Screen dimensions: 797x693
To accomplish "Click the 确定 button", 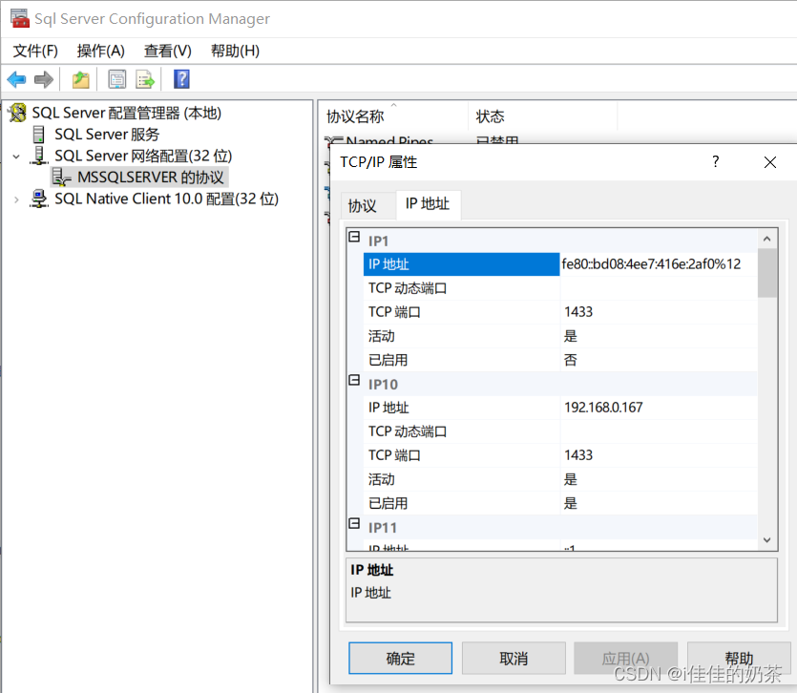I will click(401, 658).
